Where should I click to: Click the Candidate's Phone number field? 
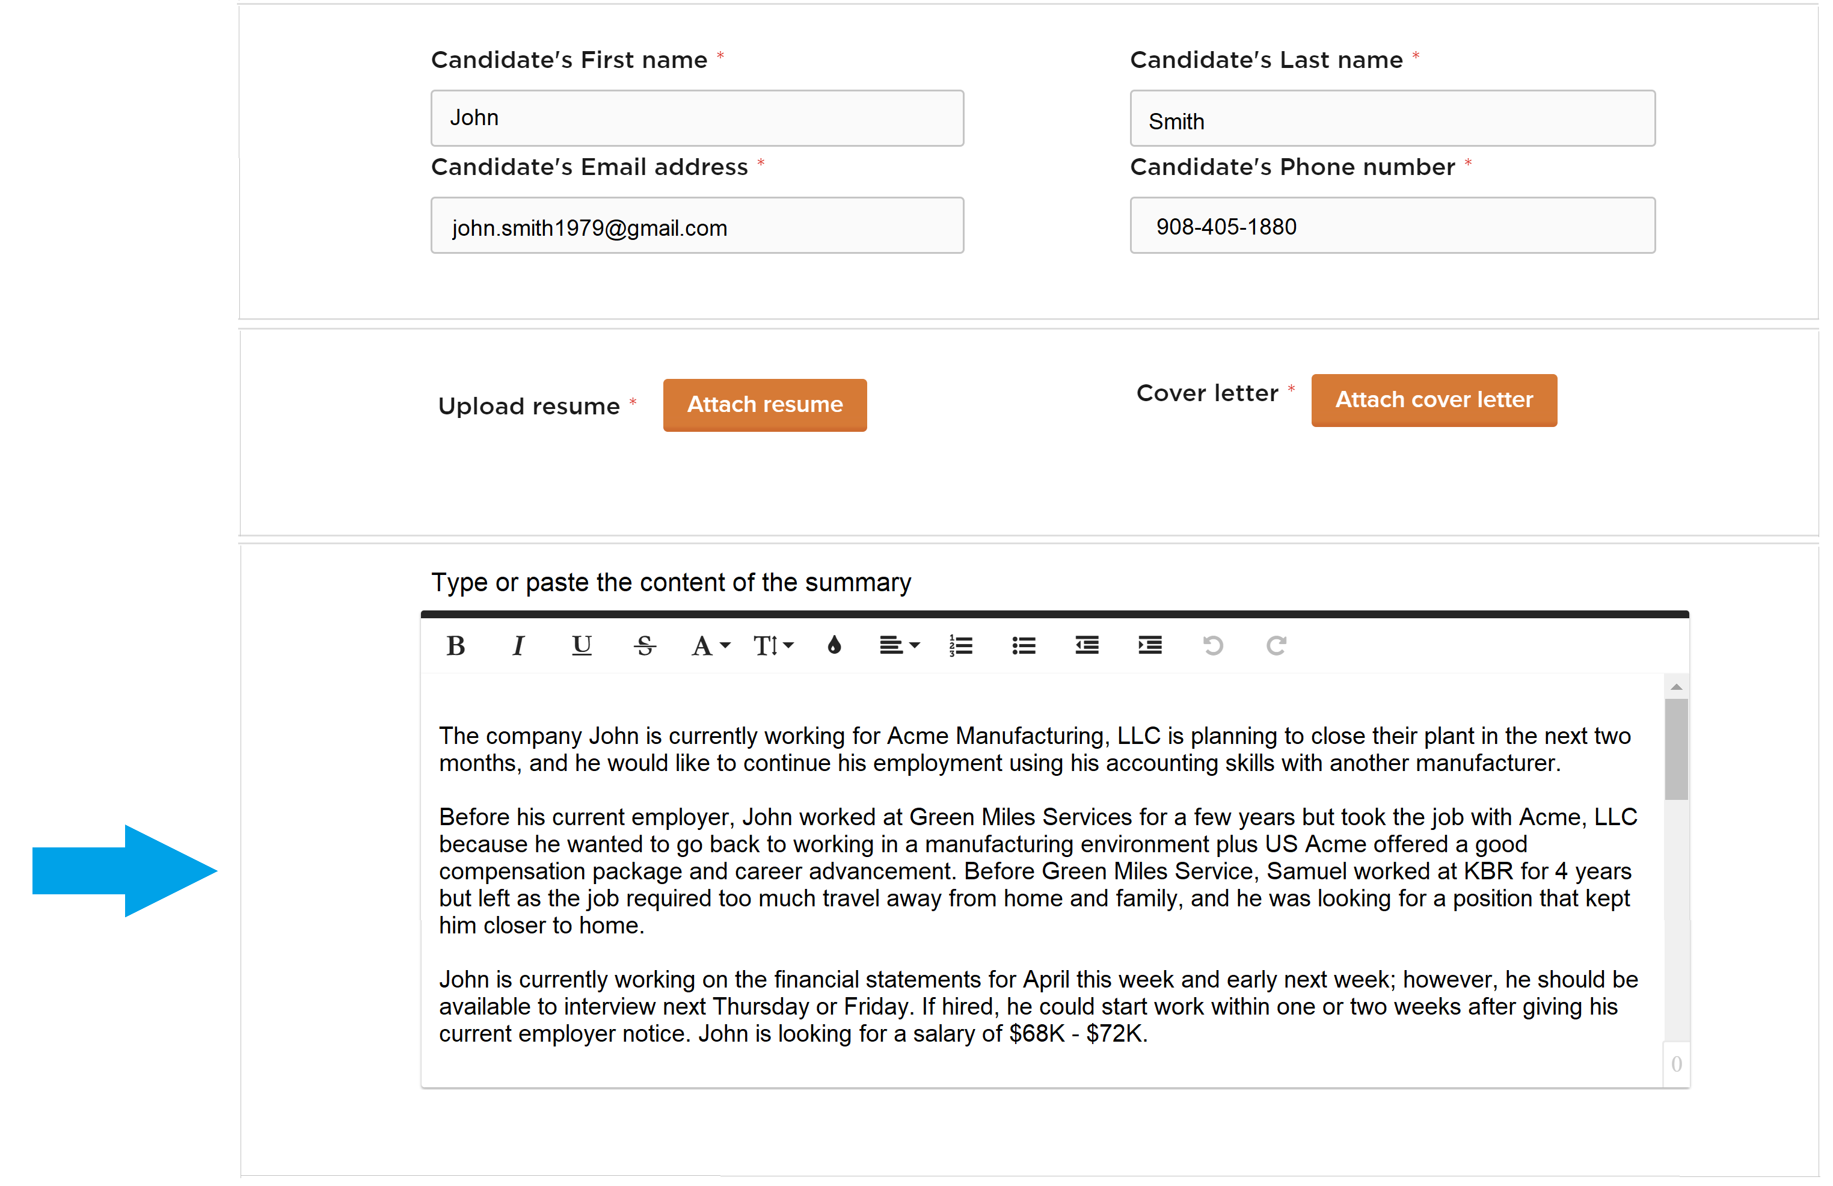[x=1391, y=226]
